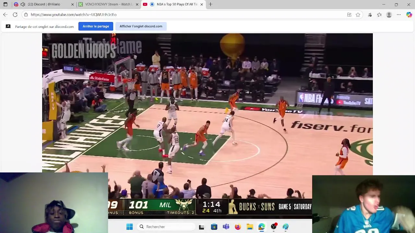
Task: Click the bottom-left webcam overlay
Action: (x=54, y=203)
